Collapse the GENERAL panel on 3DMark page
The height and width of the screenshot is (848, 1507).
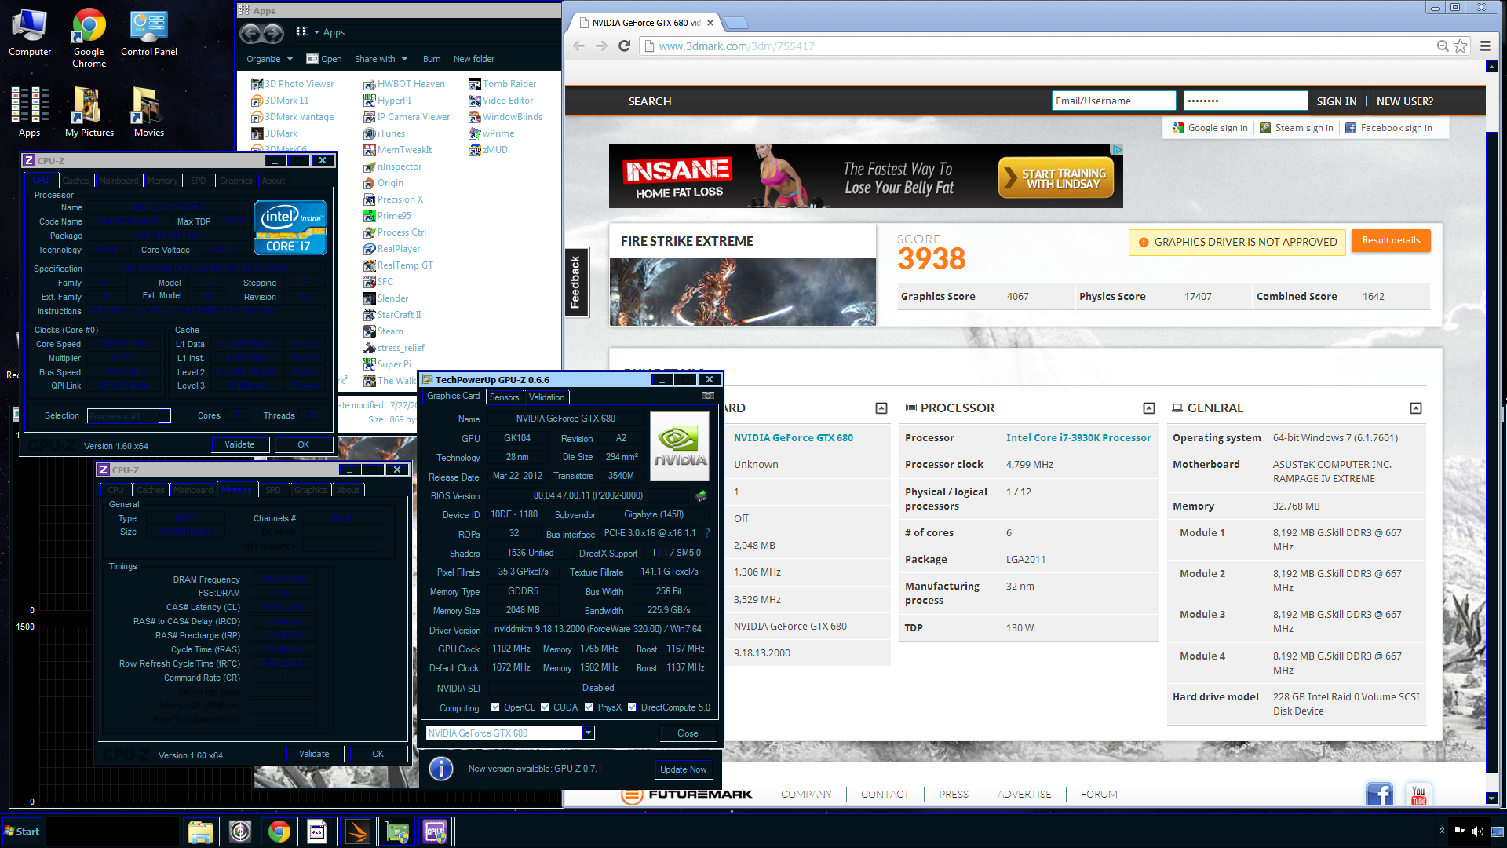(x=1416, y=408)
